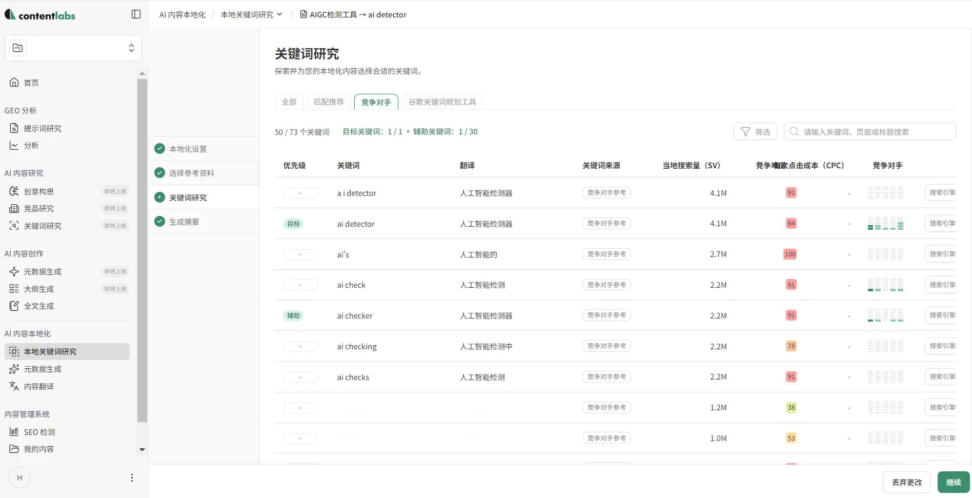This screenshot has height=498, width=972.
Task: Collapse the sidebar using the panel icon
Action: point(135,14)
